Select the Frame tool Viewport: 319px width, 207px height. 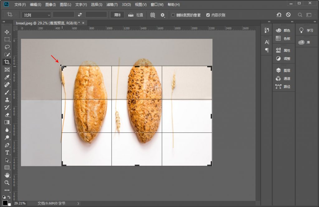point(7,70)
